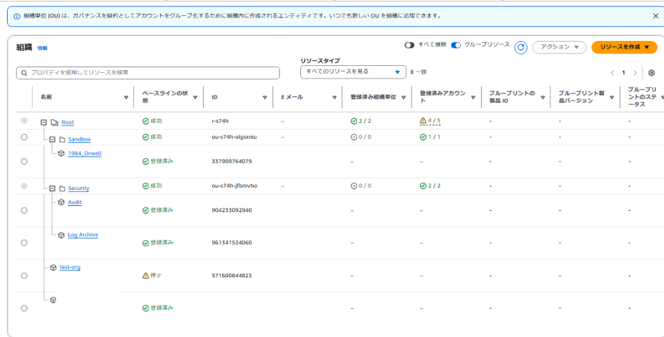Click the ID ou-s74h-jfbmvtio
The image size is (664, 337).
point(234,186)
